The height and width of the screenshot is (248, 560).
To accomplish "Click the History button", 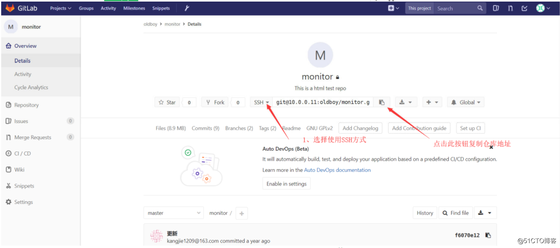I will (x=425, y=213).
